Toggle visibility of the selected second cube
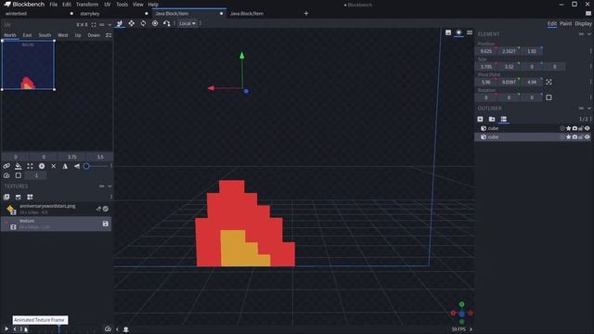Screen dimensions: 594x334 [x=588, y=137]
